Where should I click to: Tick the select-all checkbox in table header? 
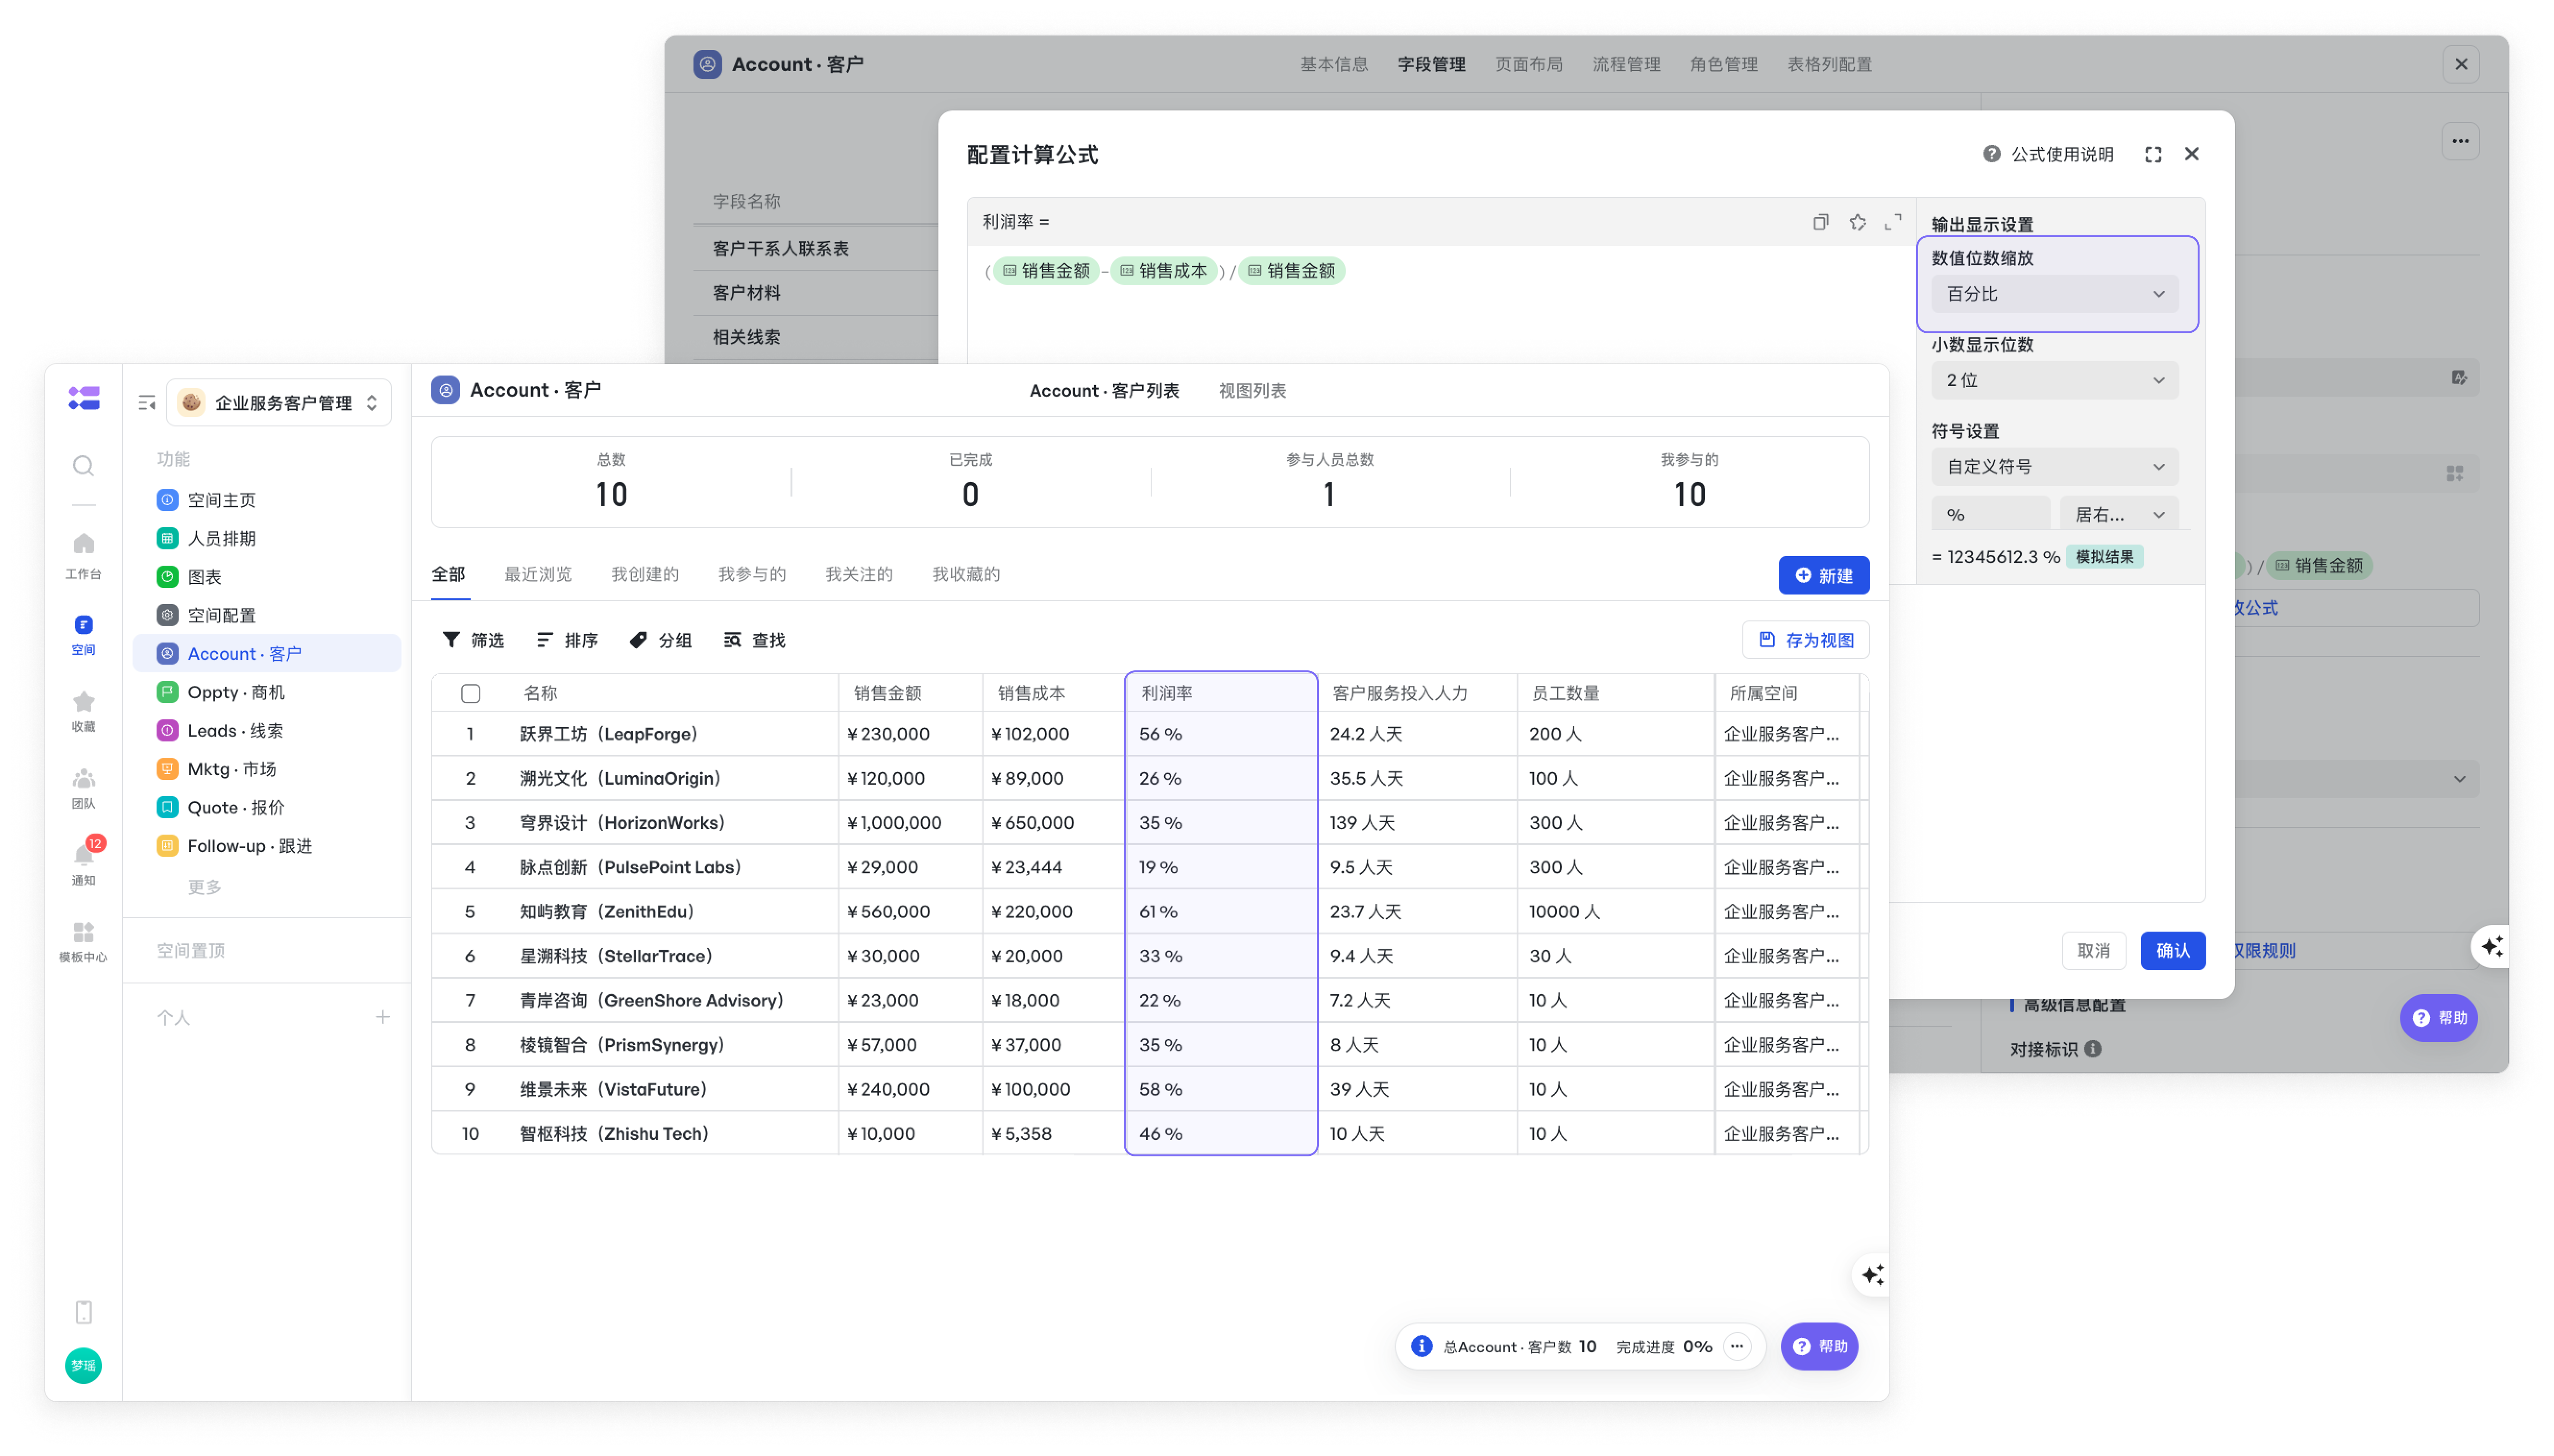pos(471,693)
